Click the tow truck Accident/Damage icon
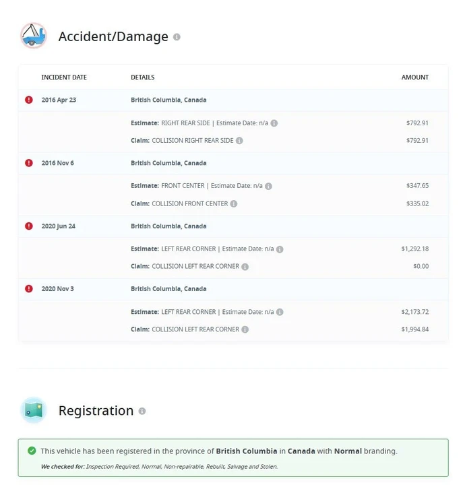The image size is (465, 485). [x=34, y=36]
